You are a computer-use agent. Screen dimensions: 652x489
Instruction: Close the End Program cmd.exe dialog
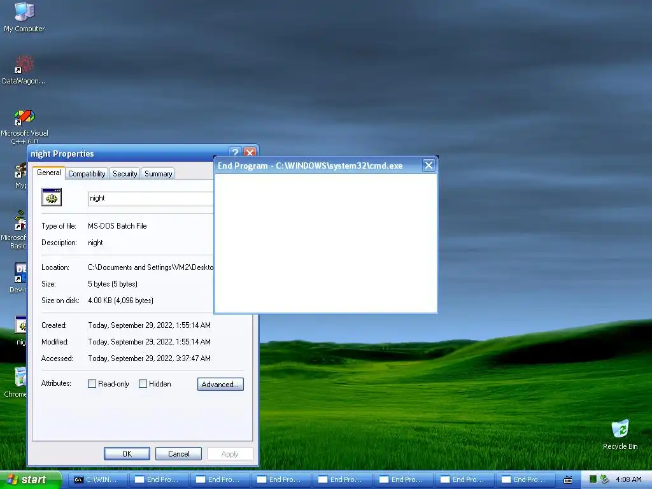[429, 166]
